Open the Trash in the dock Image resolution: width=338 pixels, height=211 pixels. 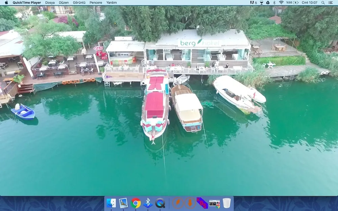pos(226,203)
